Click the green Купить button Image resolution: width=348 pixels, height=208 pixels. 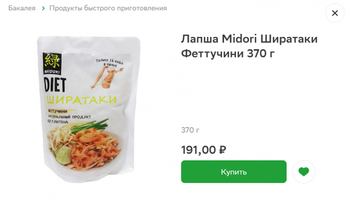(234, 172)
